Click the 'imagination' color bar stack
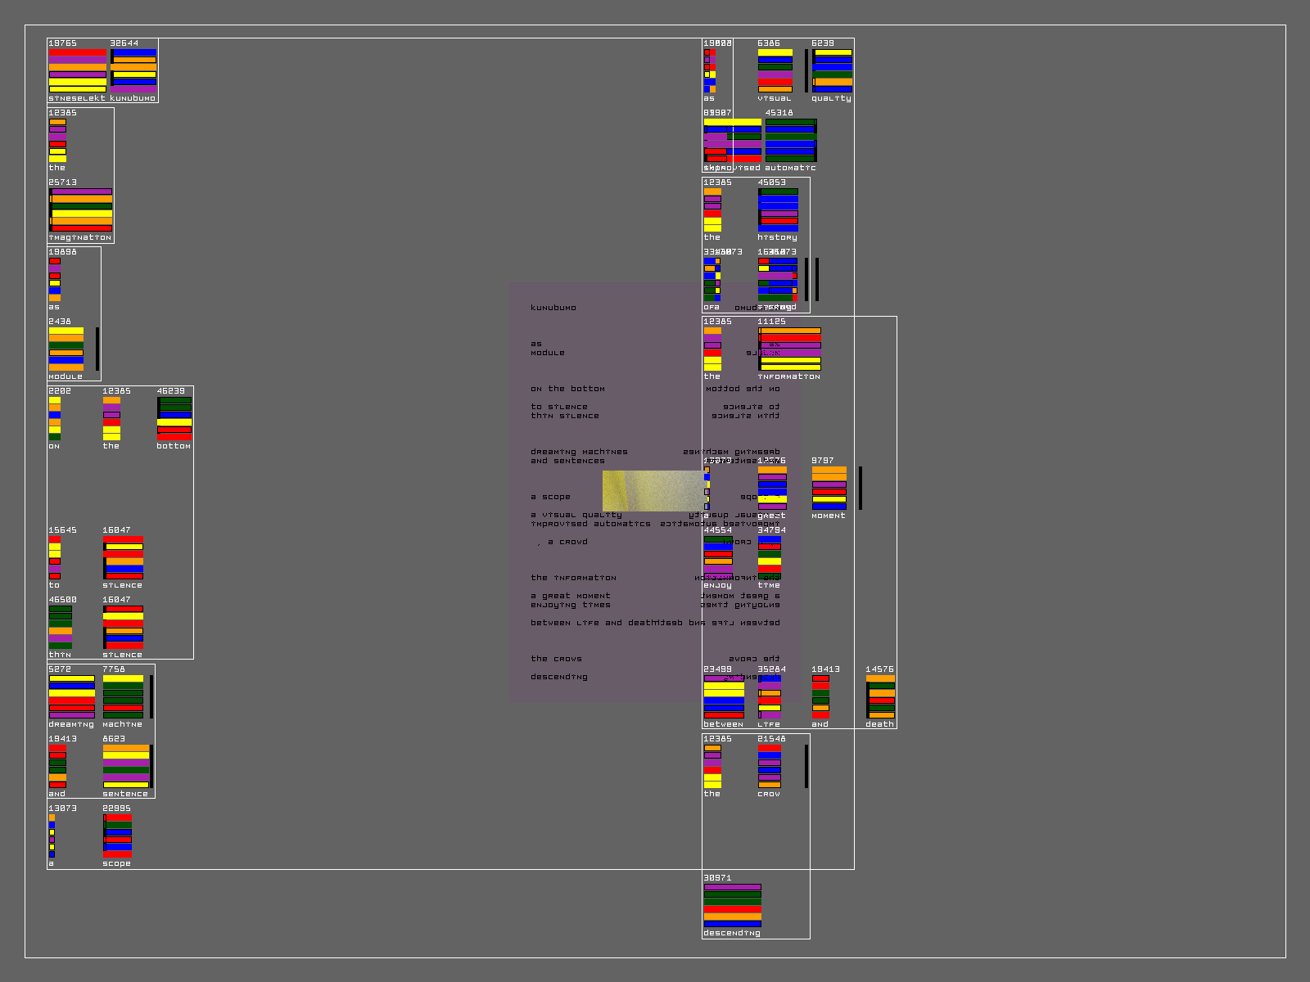Screen dimensions: 1310x982 click(81, 209)
